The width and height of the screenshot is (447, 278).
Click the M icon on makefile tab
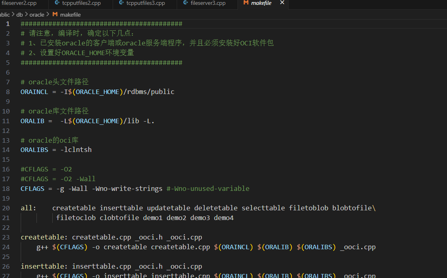[x=246, y=3]
